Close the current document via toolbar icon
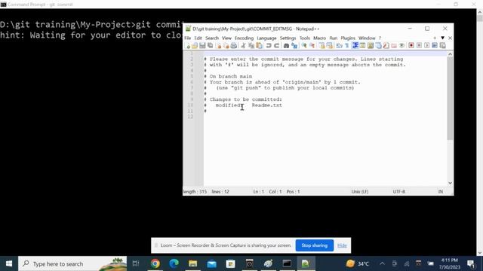Viewport: 483px width, 271px height. pyautogui.click(x=219, y=46)
